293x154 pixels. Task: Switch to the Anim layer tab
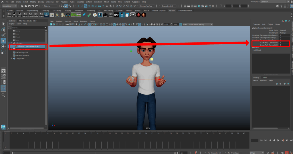(265, 78)
